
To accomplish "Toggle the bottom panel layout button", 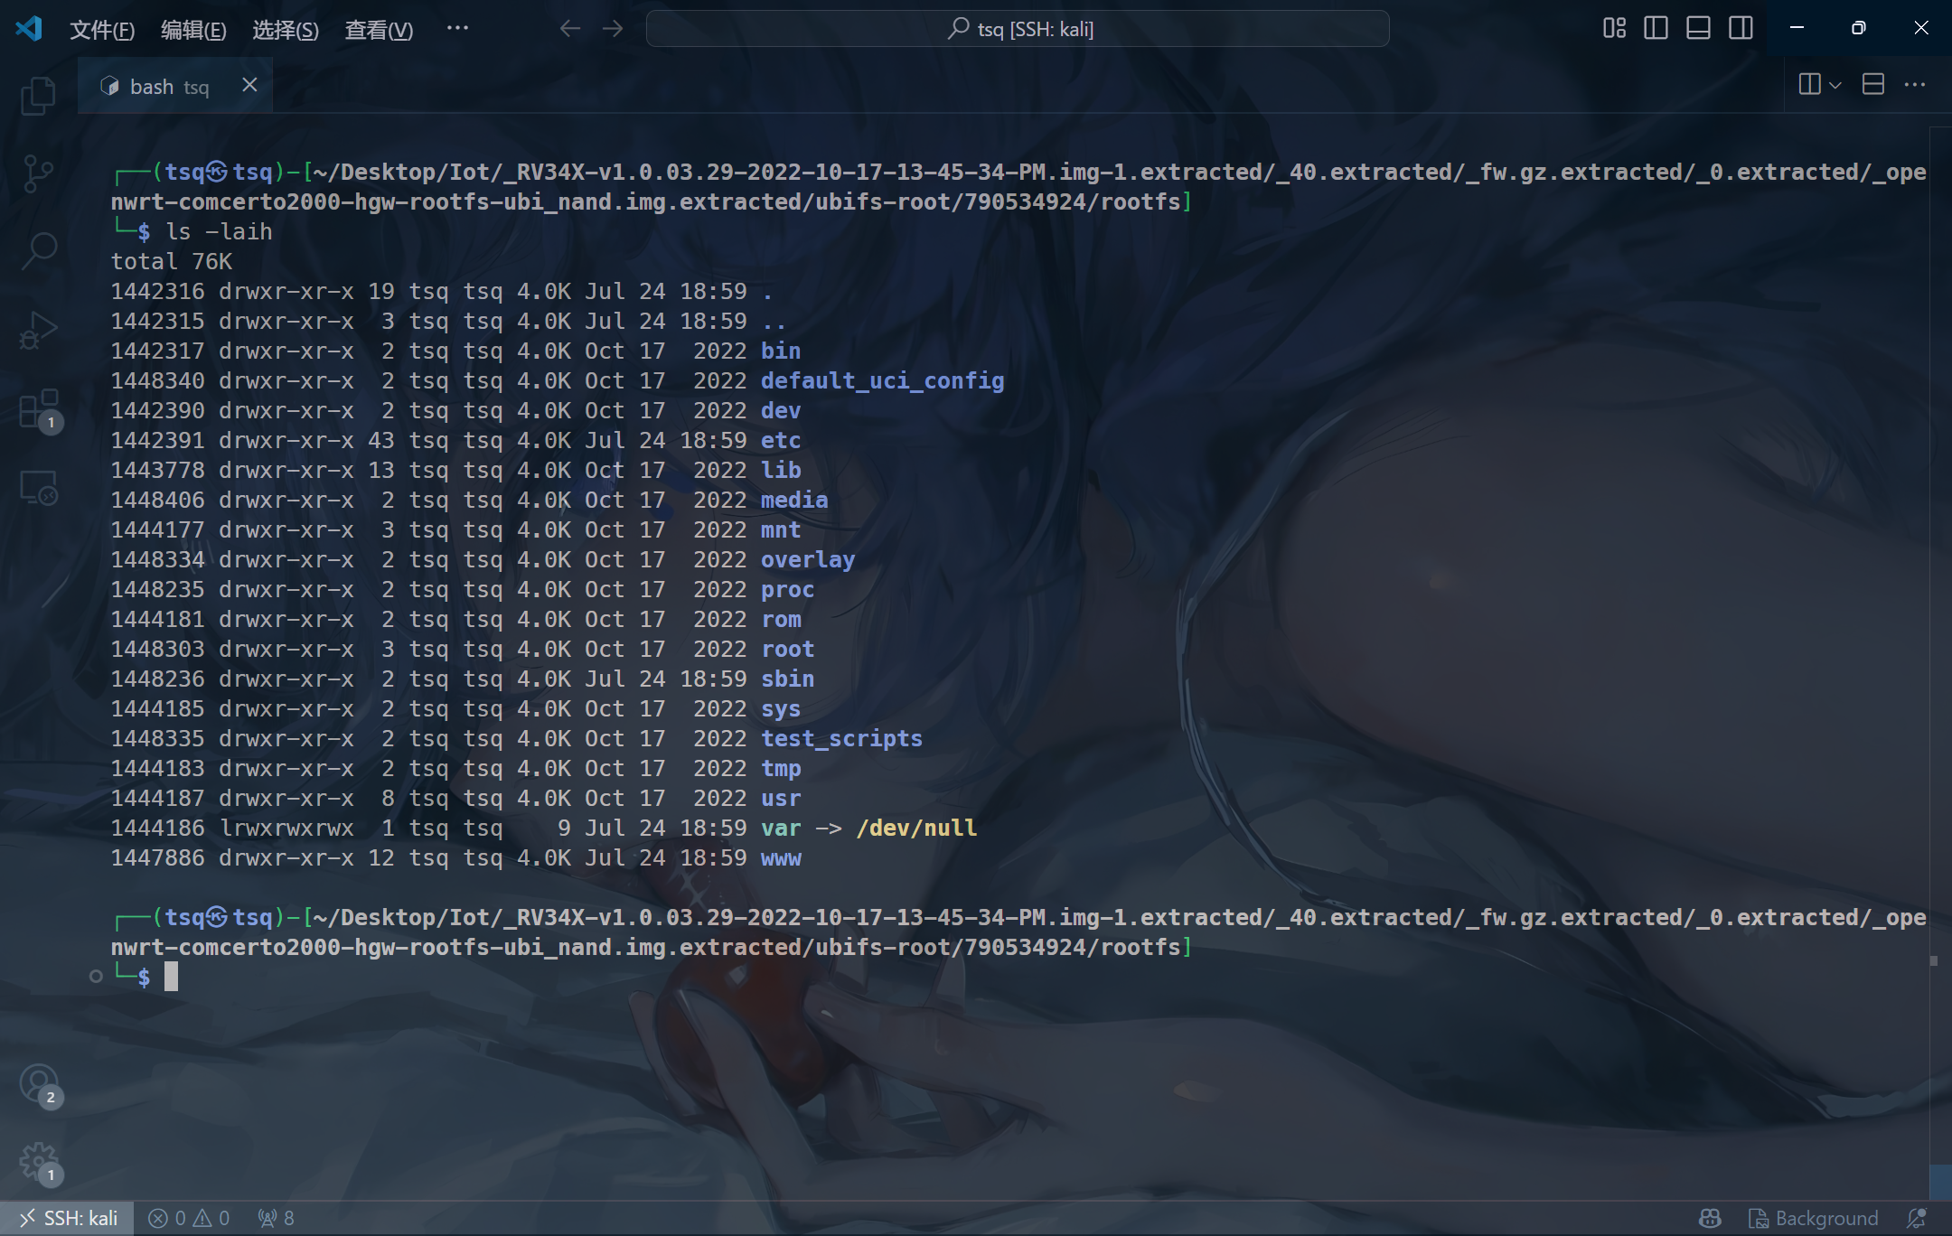I will pos(1698,29).
